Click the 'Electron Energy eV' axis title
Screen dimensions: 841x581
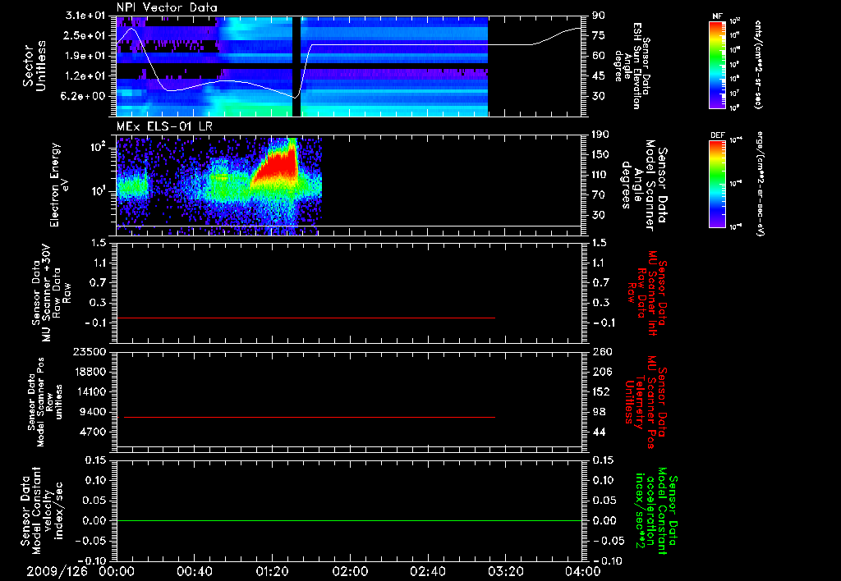pos(60,185)
